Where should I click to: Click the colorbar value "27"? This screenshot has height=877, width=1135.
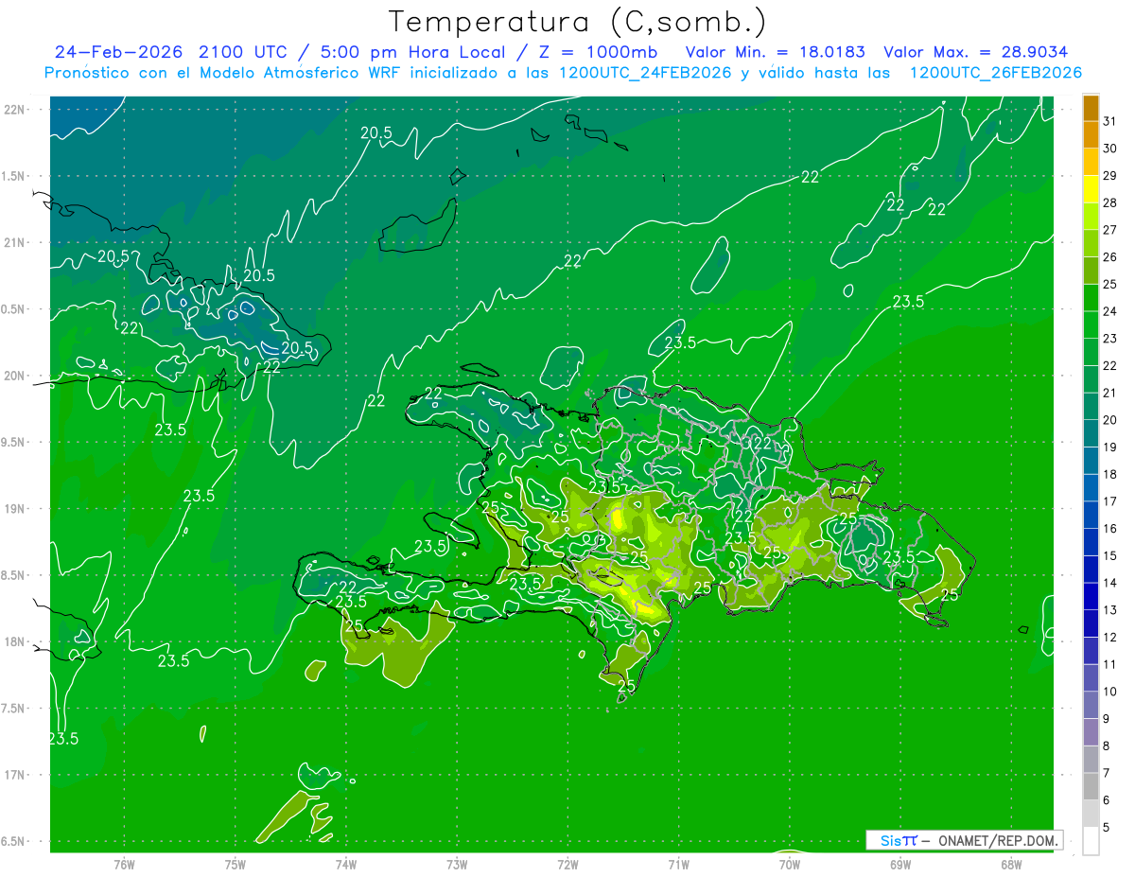click(1109, 230)
